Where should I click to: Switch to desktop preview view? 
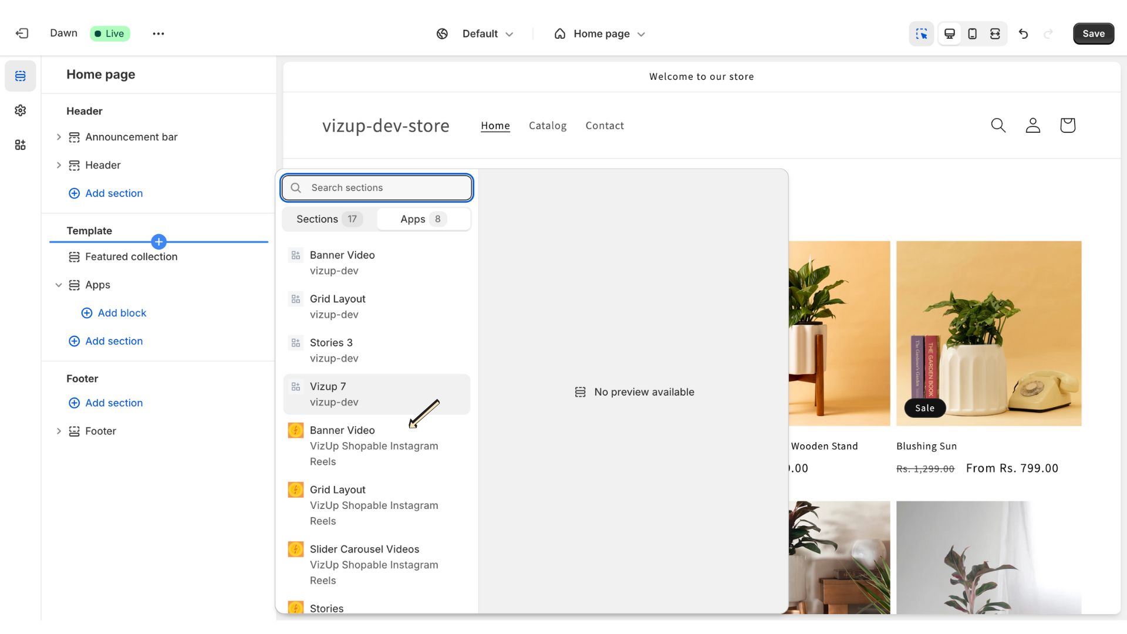949,33
